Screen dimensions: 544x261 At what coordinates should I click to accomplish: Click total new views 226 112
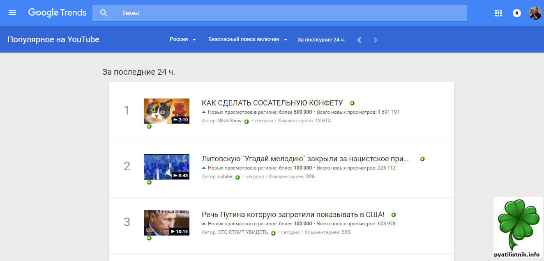[x=387, y=168]
